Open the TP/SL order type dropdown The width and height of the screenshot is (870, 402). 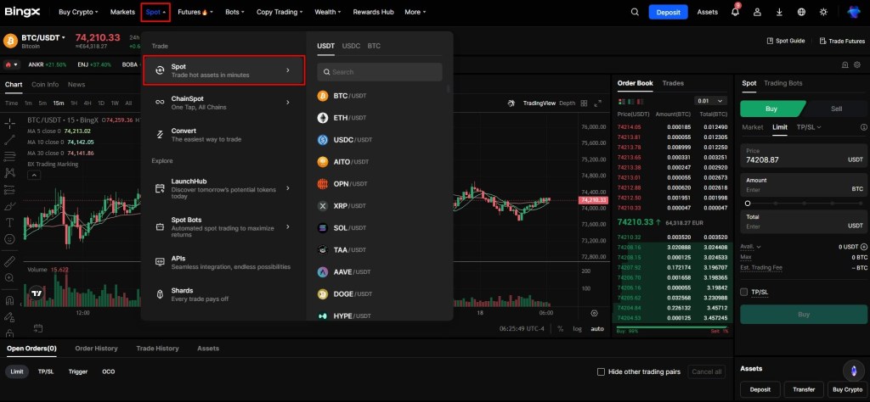tap(809, 127)
